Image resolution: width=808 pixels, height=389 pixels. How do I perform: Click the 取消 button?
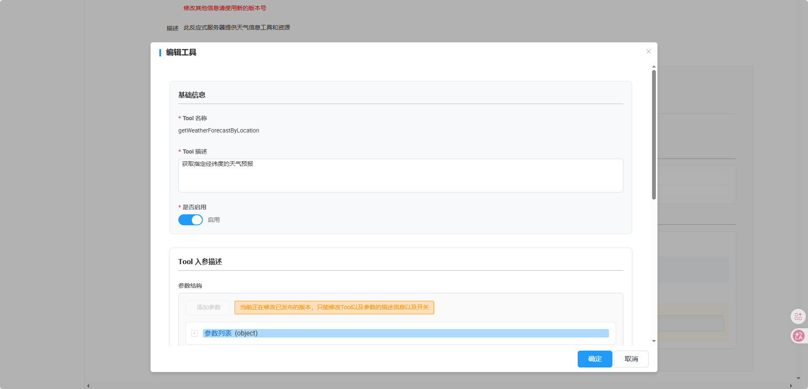631,359
